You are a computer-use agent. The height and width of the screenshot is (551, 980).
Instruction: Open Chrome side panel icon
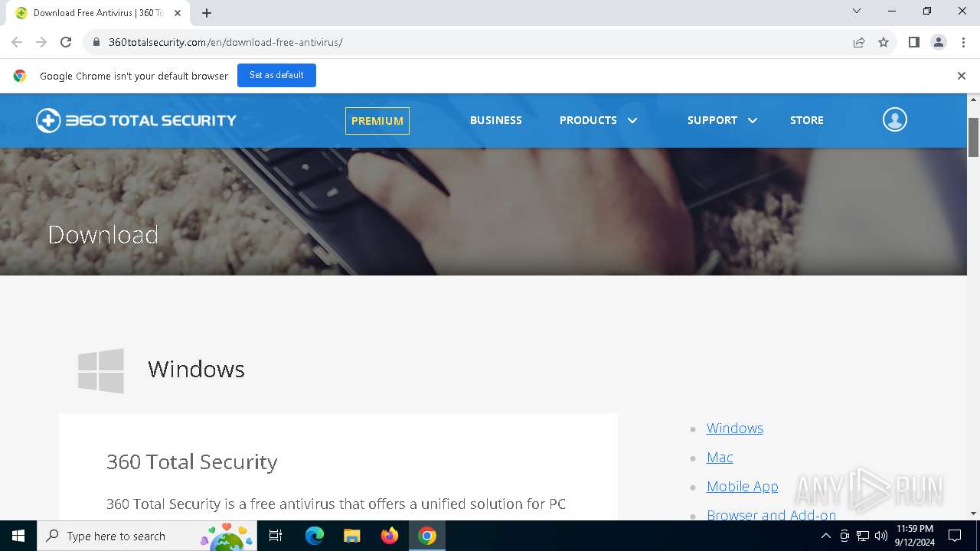pyautogui.click(x=913, y=42)
